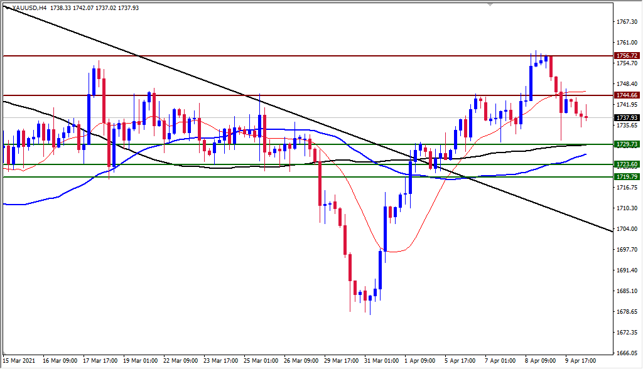Click the 1767.30 price axis label
This screenshot has height=369, width=643.
[627, 22]
